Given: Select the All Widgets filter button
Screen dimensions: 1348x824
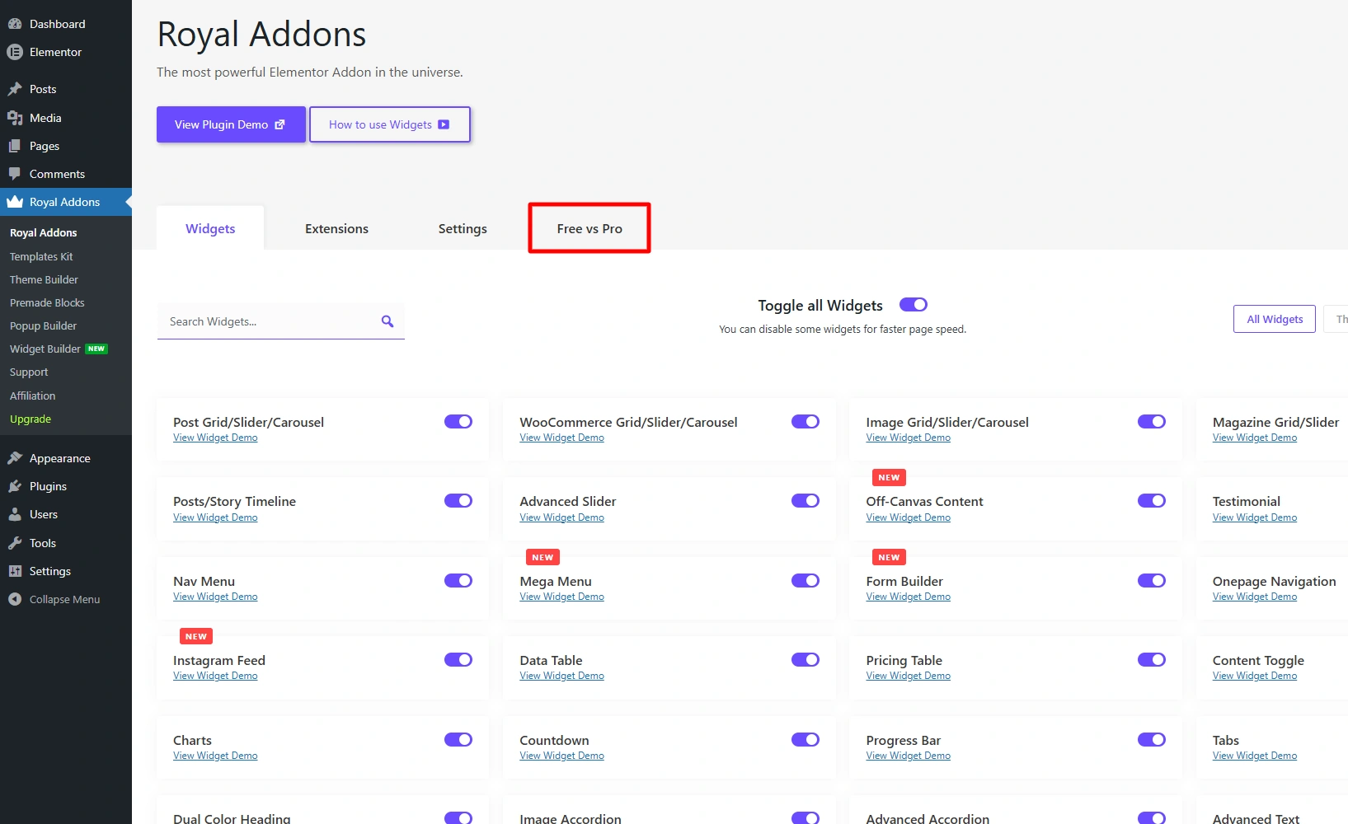Looking at the screenshot, I should click(x=1275, y=319).
